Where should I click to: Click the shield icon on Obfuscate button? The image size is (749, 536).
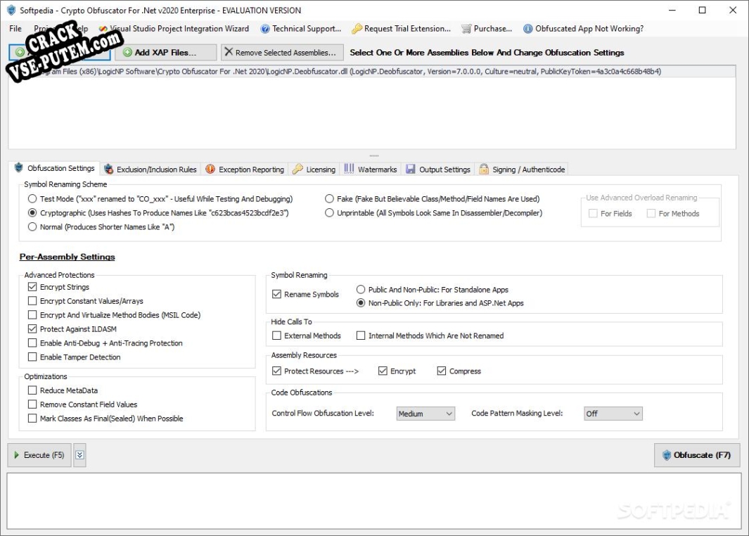pyautogui.click(x=667, y=455)
